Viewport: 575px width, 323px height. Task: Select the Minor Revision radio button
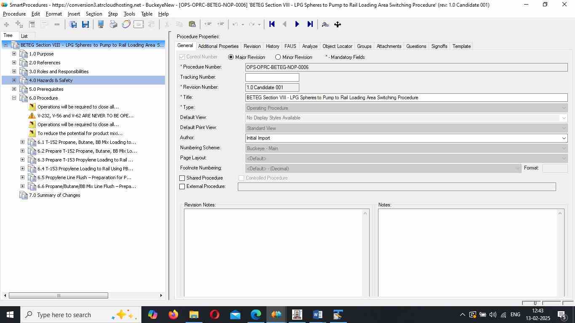pyautogui.click(x=278, y=57)
